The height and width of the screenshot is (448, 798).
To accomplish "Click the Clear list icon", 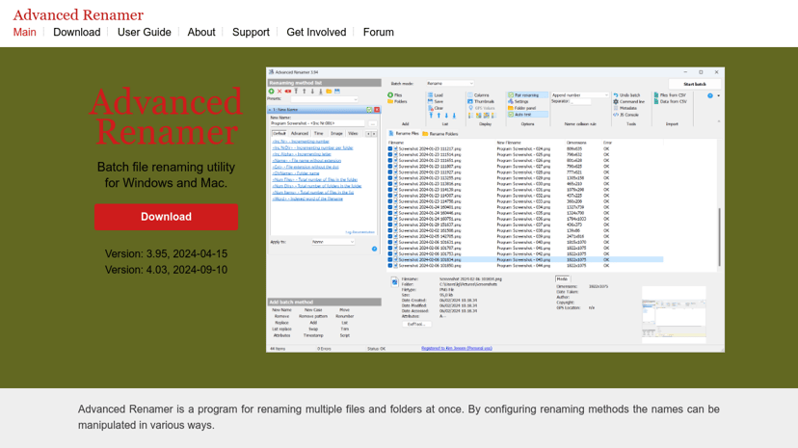I will [431, 108].
